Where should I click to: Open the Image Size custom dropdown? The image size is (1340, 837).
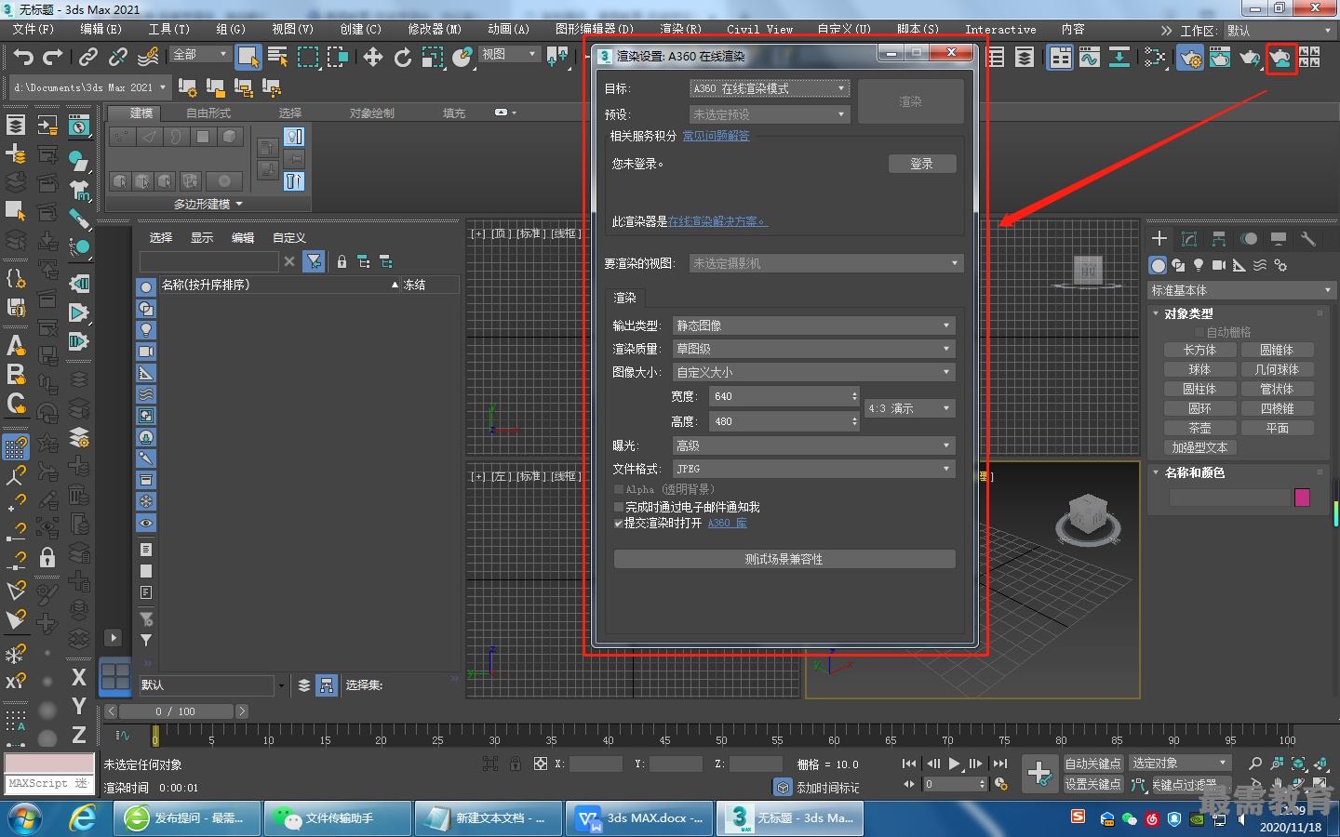pos(814,372)
